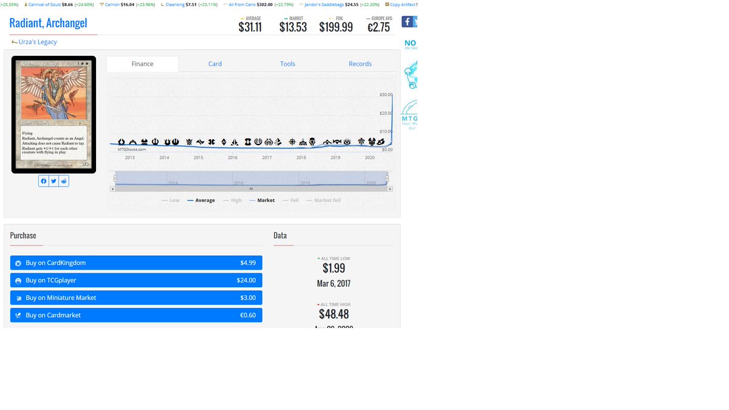
Task: Click the Urza's Legacy set symbol icon
Action: 13,42
